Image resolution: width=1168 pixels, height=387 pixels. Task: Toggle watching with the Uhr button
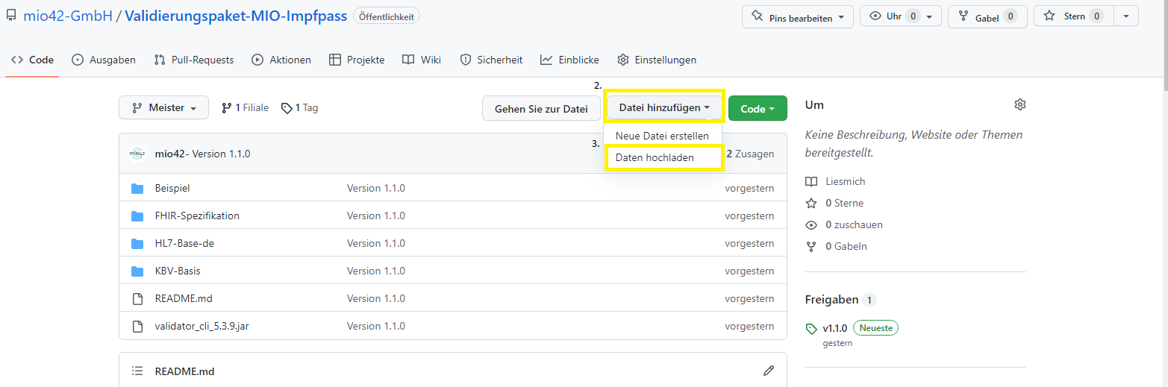click(900, 16)
